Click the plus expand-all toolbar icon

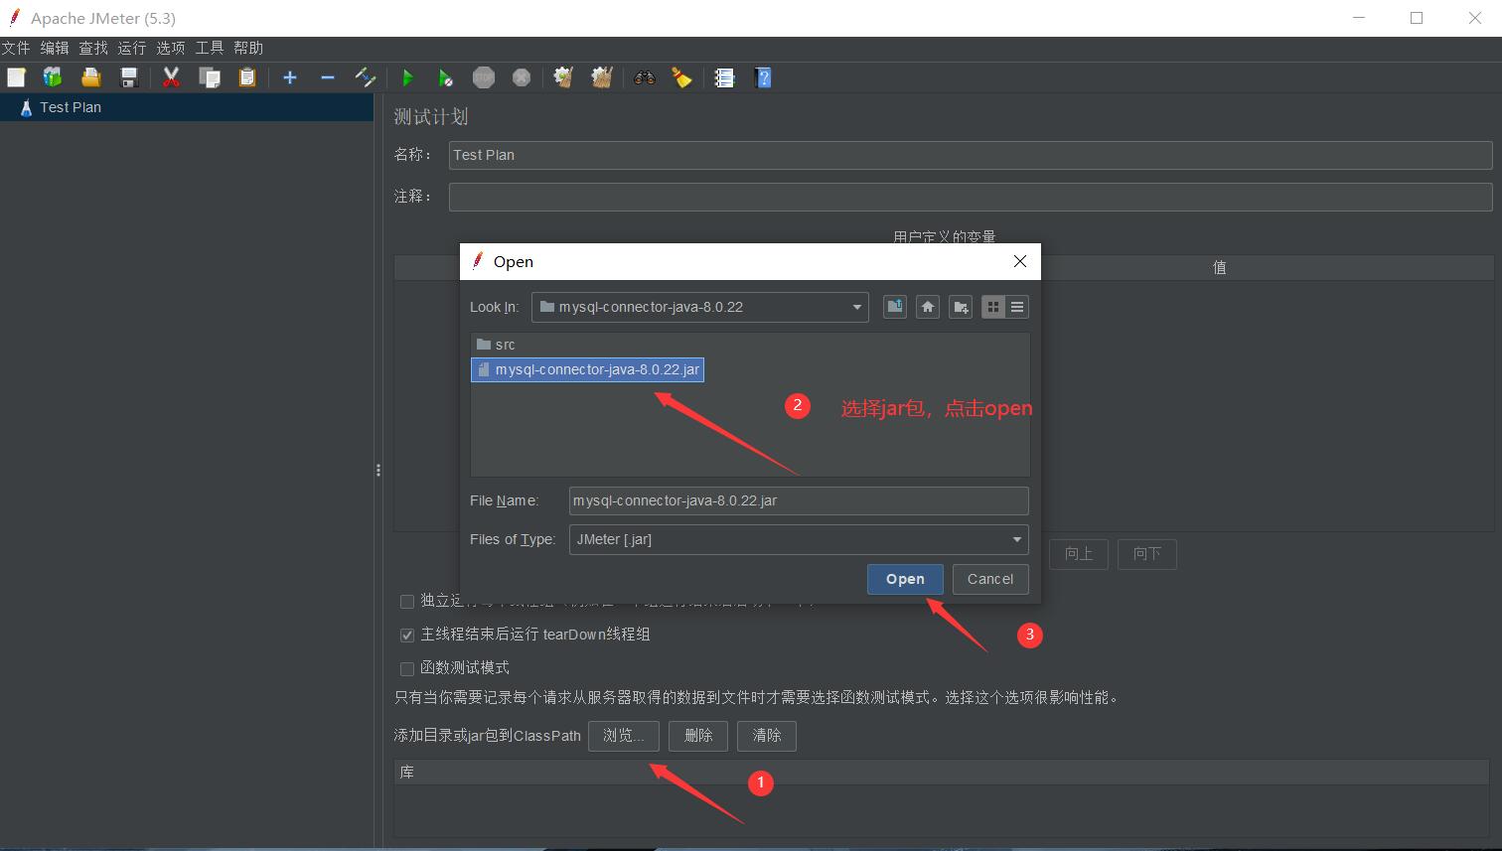coord(290,77)
